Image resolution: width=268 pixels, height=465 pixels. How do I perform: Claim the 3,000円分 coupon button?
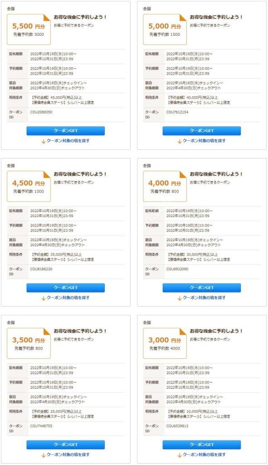[202, 445]
